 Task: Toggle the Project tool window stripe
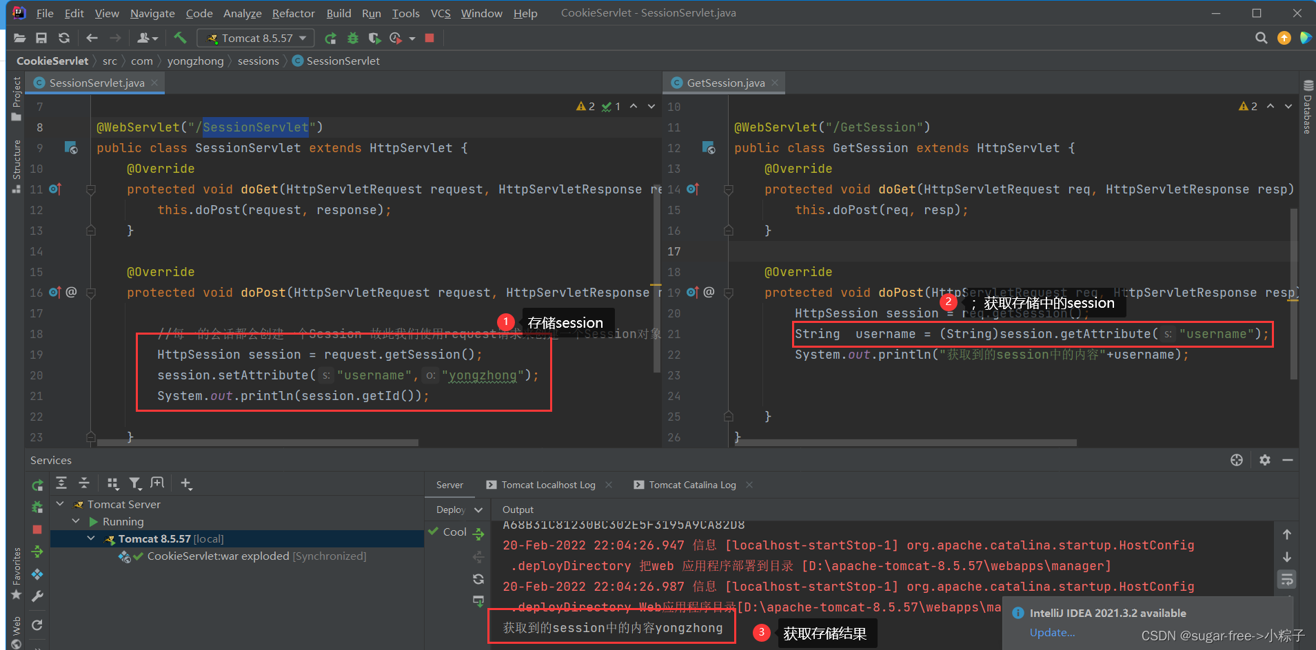[x=16, y=98]
